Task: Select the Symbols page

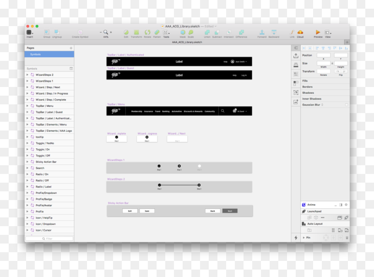Action: coord(50,54)
